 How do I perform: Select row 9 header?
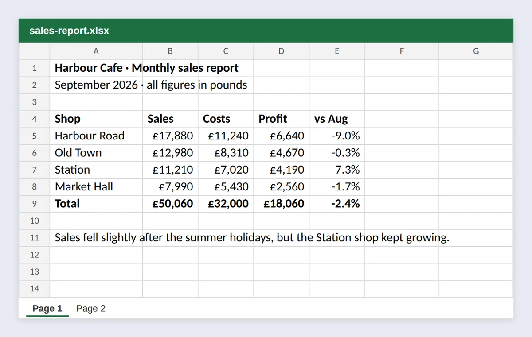coord(35,204)
